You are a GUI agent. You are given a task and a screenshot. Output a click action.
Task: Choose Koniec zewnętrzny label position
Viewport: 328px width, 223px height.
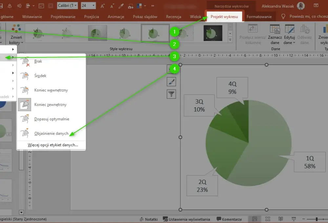click(x=51, y=105)
